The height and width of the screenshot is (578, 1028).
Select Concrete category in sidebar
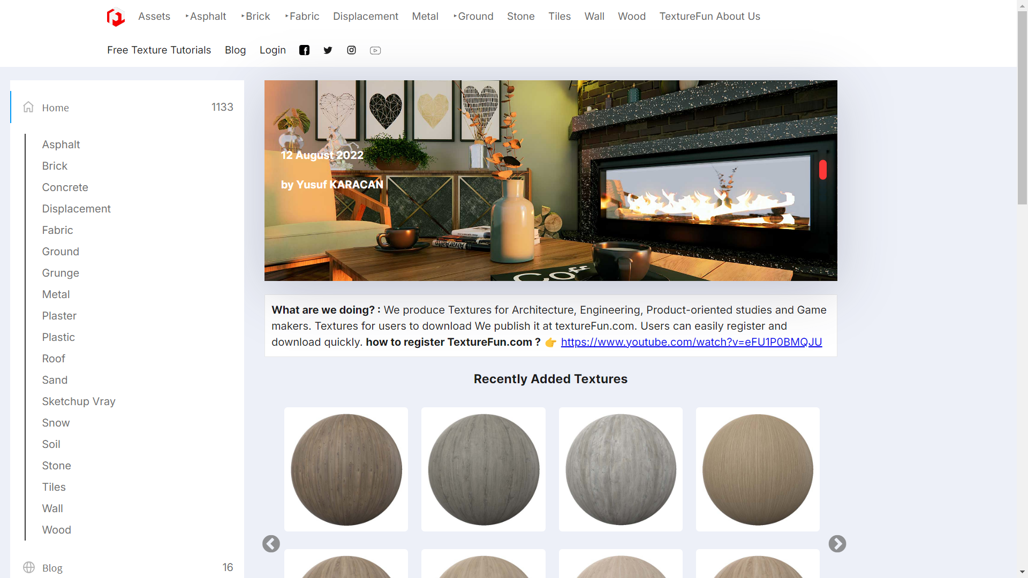[x=65, y=187]
